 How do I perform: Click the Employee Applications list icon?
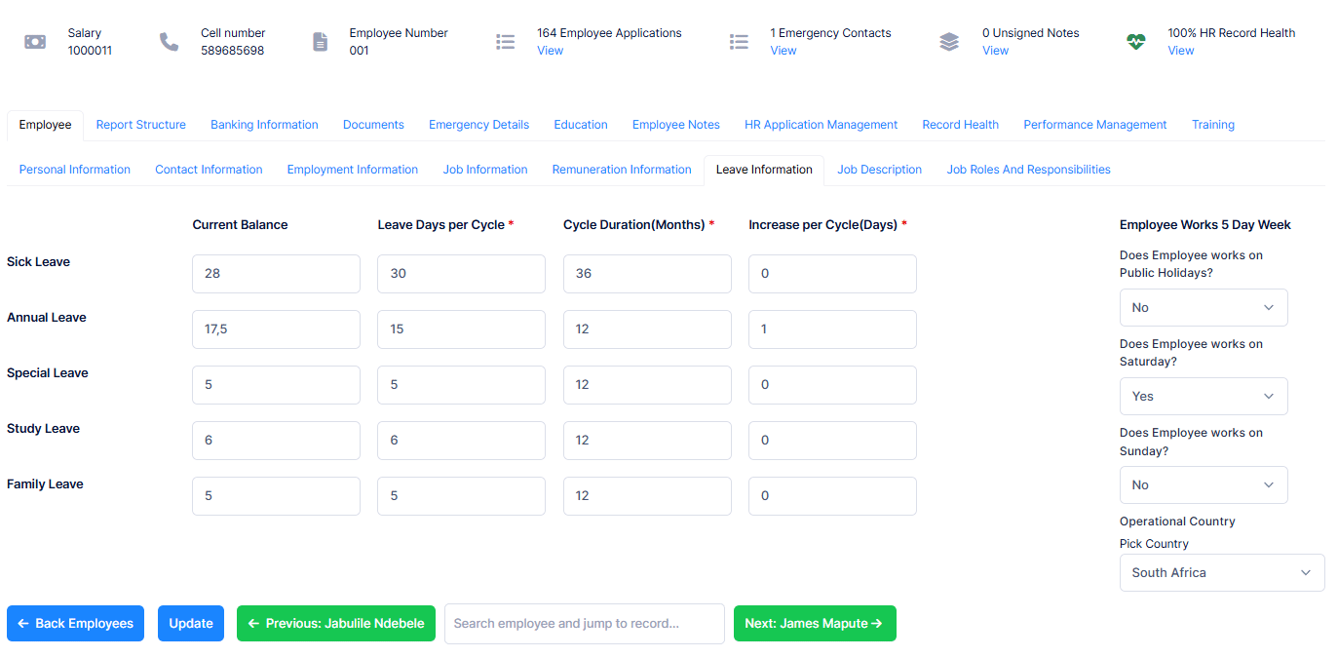tap(505, 42)
